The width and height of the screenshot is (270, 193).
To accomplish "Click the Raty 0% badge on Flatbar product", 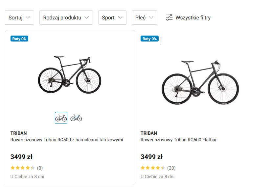I will pyautogui.click(x=150, y=39).
